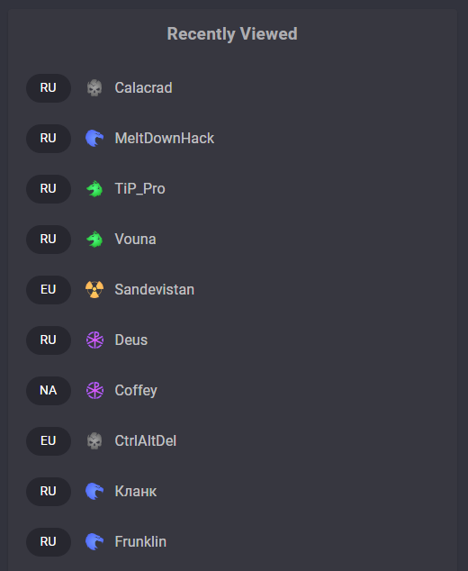The width and height of the screenshot is (468, 571).
Task: Click the Frunklin player name
Action: [140, 542]
